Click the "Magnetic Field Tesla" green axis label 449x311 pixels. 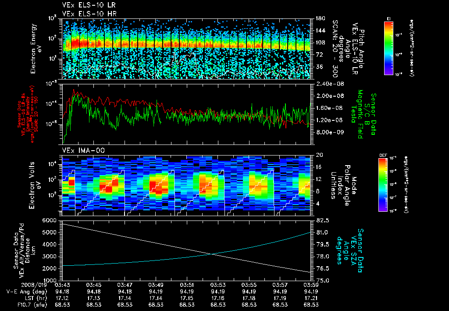(357, 114)
